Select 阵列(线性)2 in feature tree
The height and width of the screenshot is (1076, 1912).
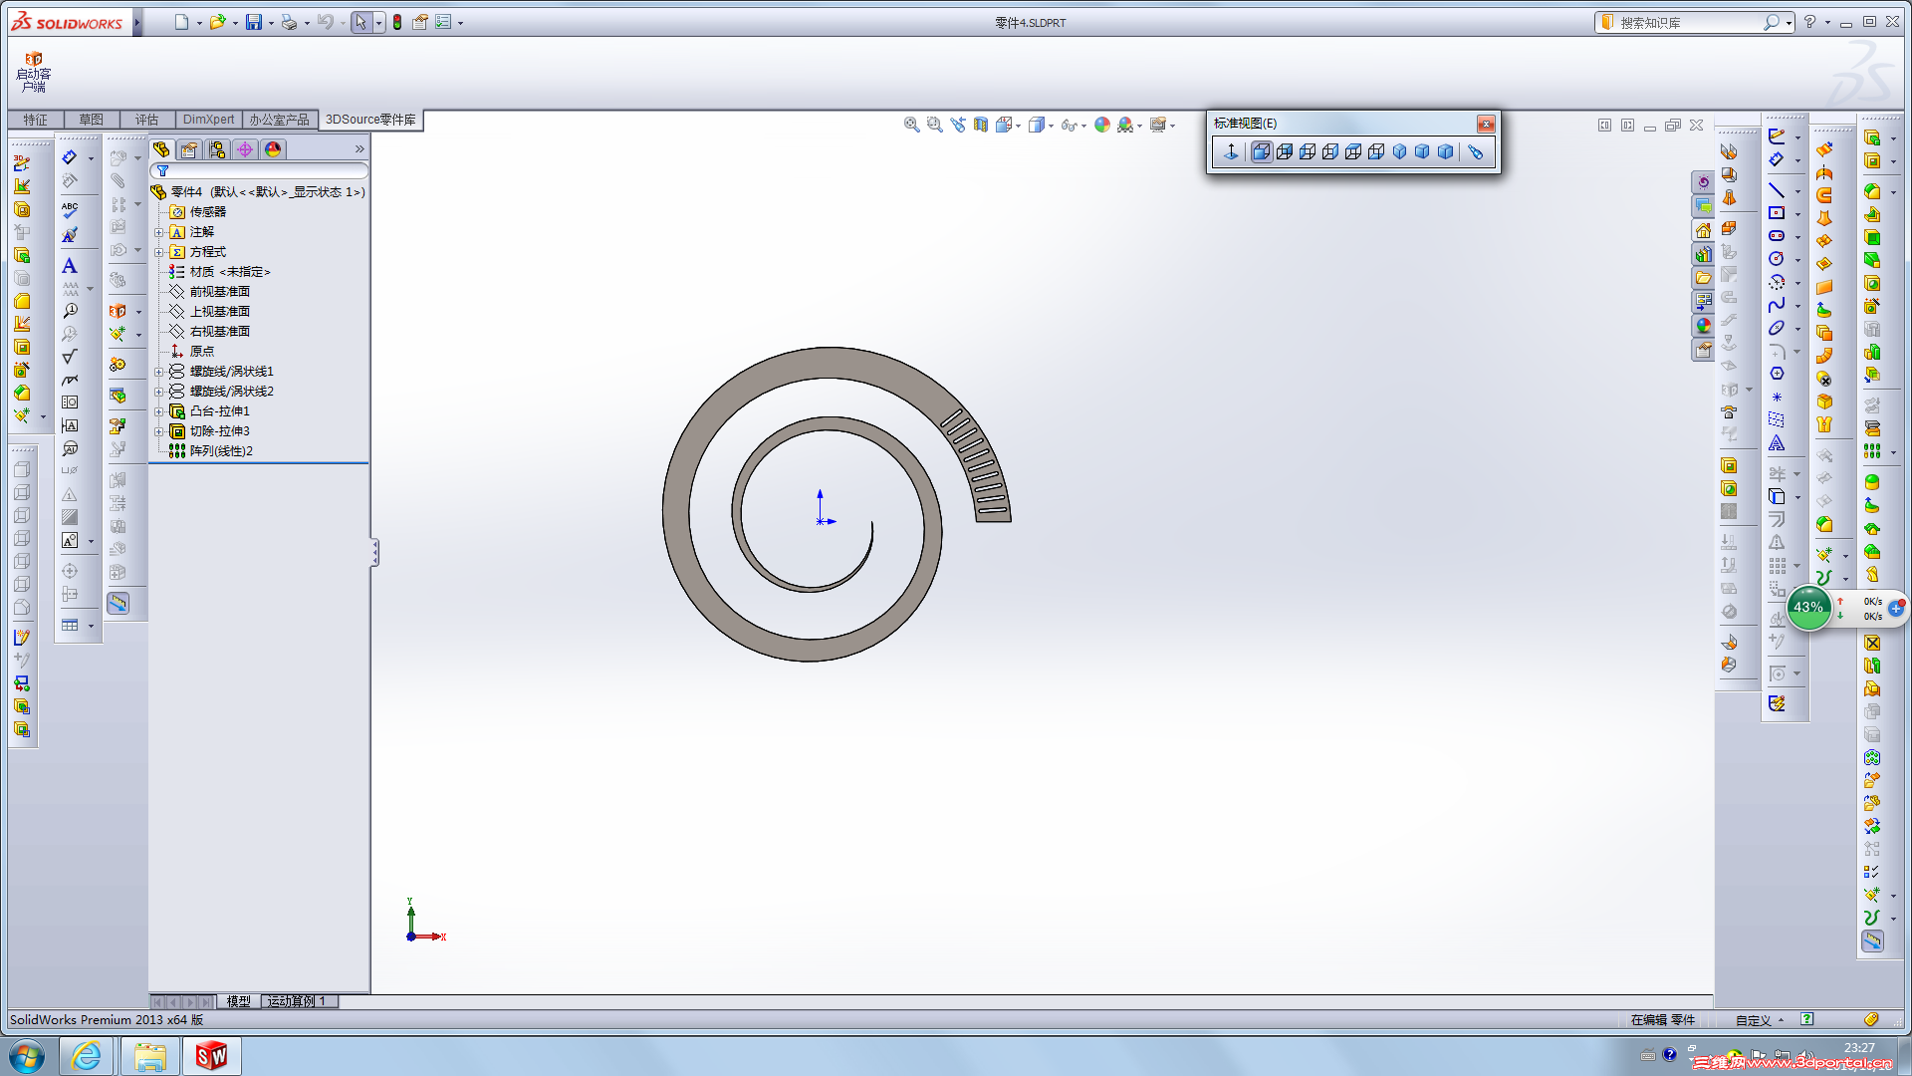(221, 451)
